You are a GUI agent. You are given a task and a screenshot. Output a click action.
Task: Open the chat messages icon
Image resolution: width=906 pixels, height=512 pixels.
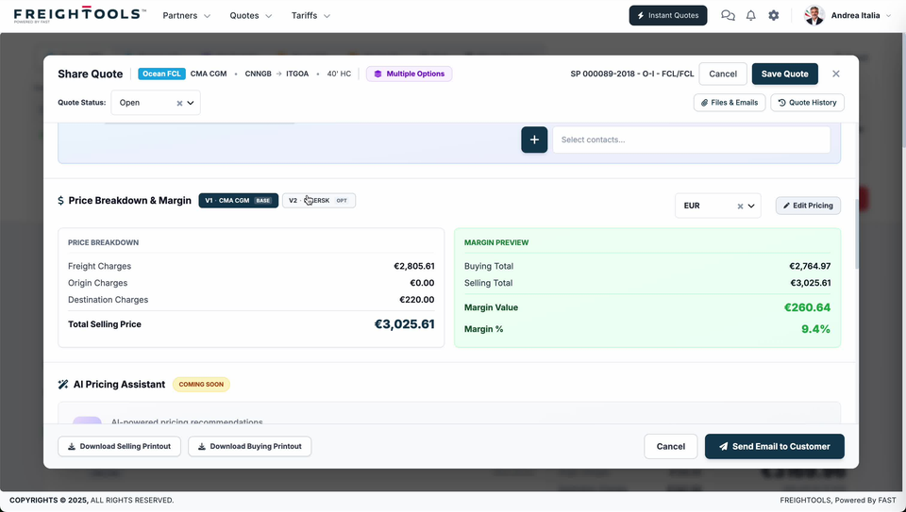(x=728, y=16)
